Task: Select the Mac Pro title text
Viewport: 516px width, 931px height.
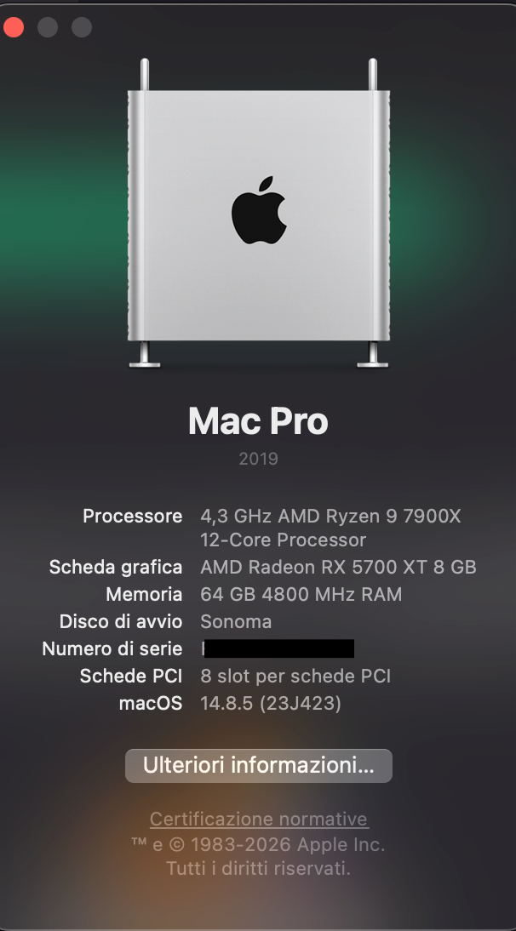Action: click(258, 421)
